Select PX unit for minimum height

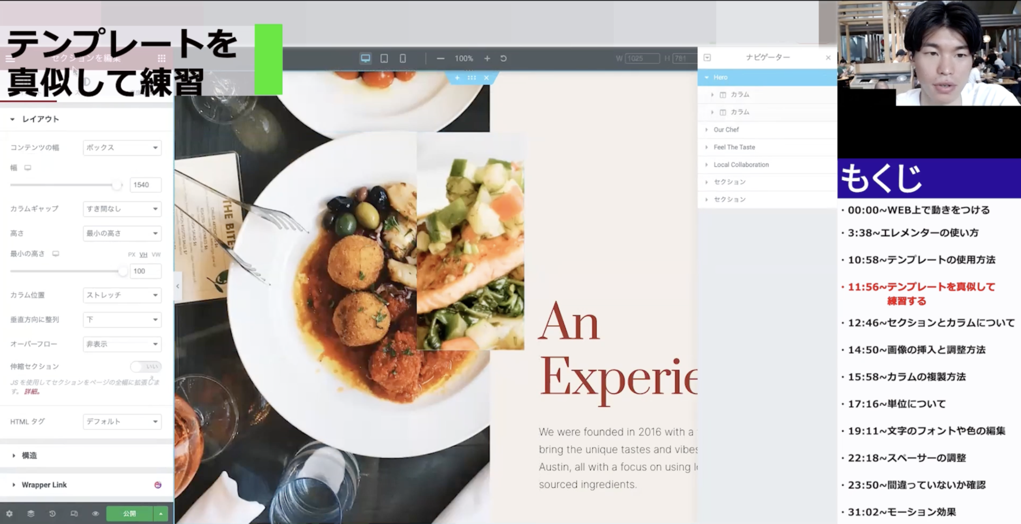[132, 254]
